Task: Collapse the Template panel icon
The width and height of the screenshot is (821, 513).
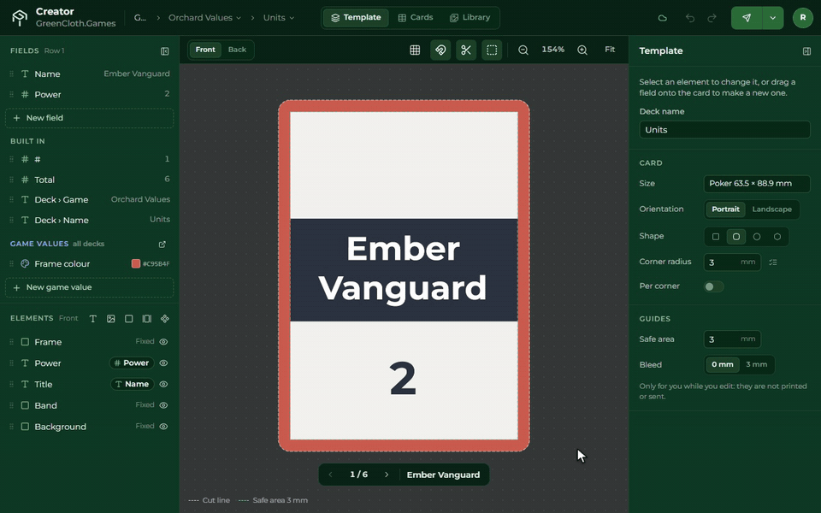Action: point(806,51)
